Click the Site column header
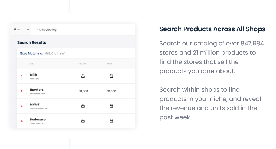276x149 pixels. tap(32, 64)
